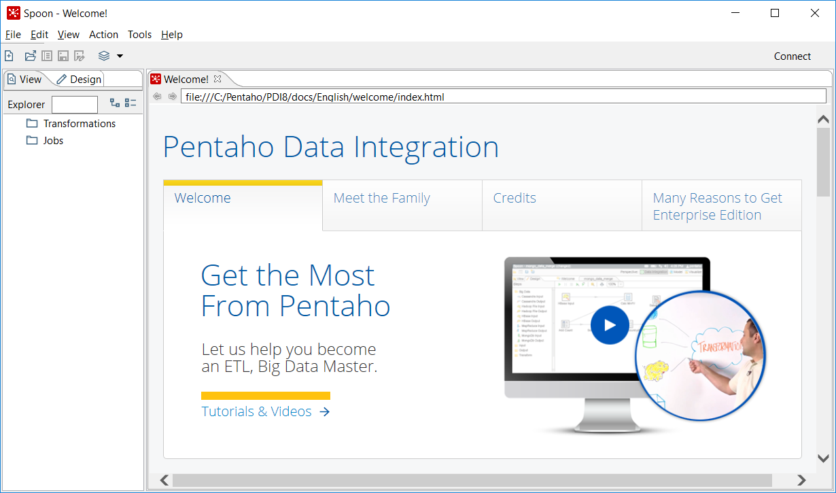Click the horizontal scrollbar left arrow
This screenshot has width=836, height=493.
164,481
